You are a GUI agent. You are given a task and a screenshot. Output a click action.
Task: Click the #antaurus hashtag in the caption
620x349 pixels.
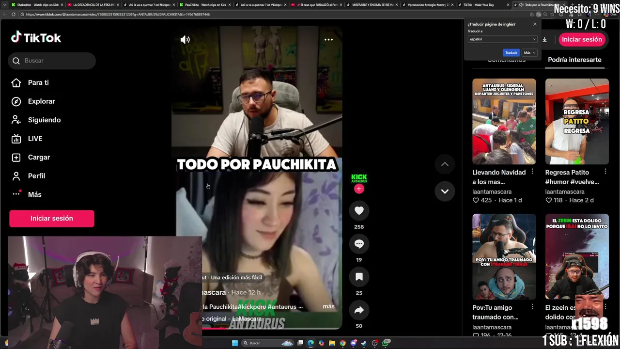pyautogui.click(x=282, y=307)
